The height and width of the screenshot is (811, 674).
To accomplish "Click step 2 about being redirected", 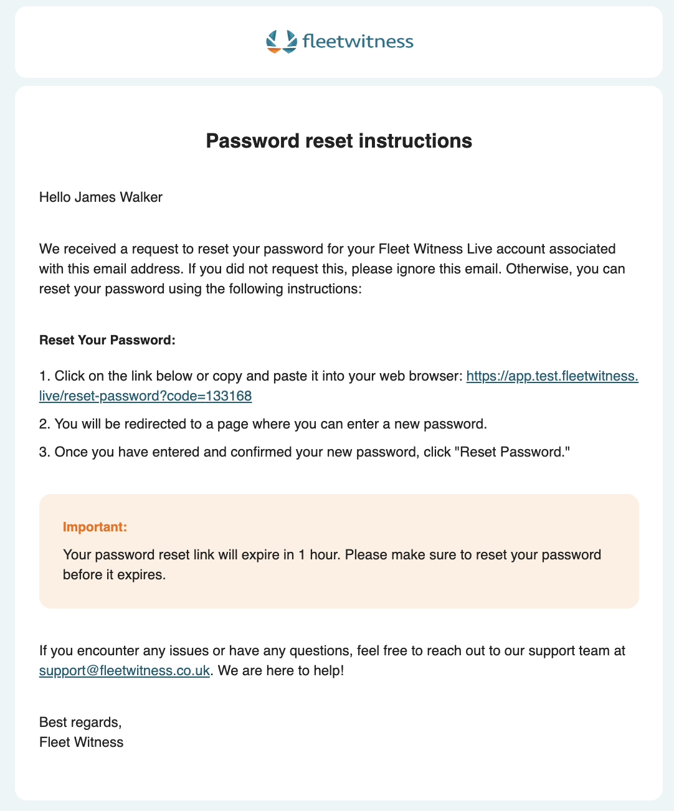I will click(x=262, y=424).
